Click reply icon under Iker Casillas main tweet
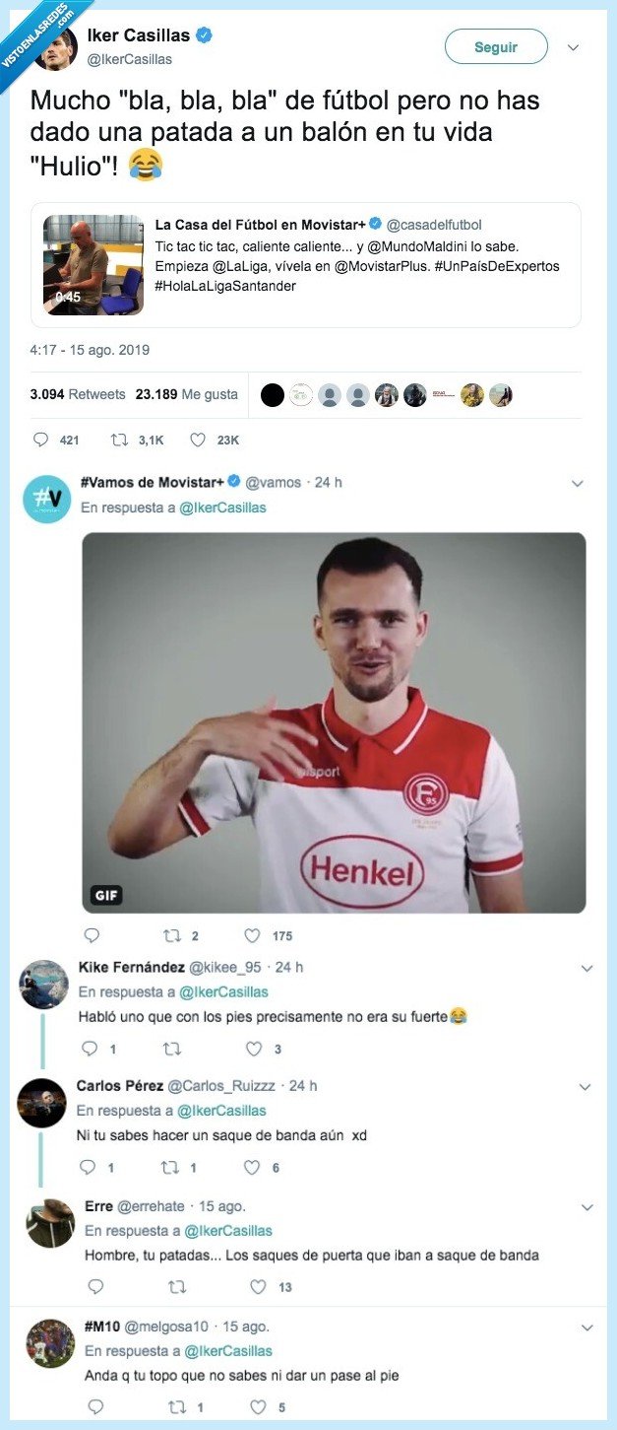 click(x=40, y=440)
